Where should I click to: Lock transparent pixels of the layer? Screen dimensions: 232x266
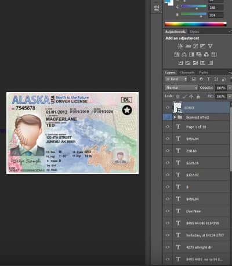click(178, 96)
